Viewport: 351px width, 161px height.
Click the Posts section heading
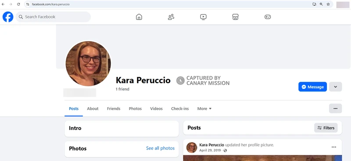[194, 128]
